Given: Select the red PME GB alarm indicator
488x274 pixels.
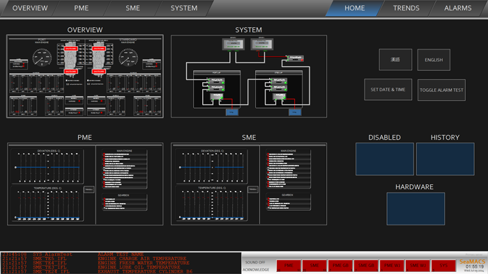Looking at the screenshot, I should [340, 266].
